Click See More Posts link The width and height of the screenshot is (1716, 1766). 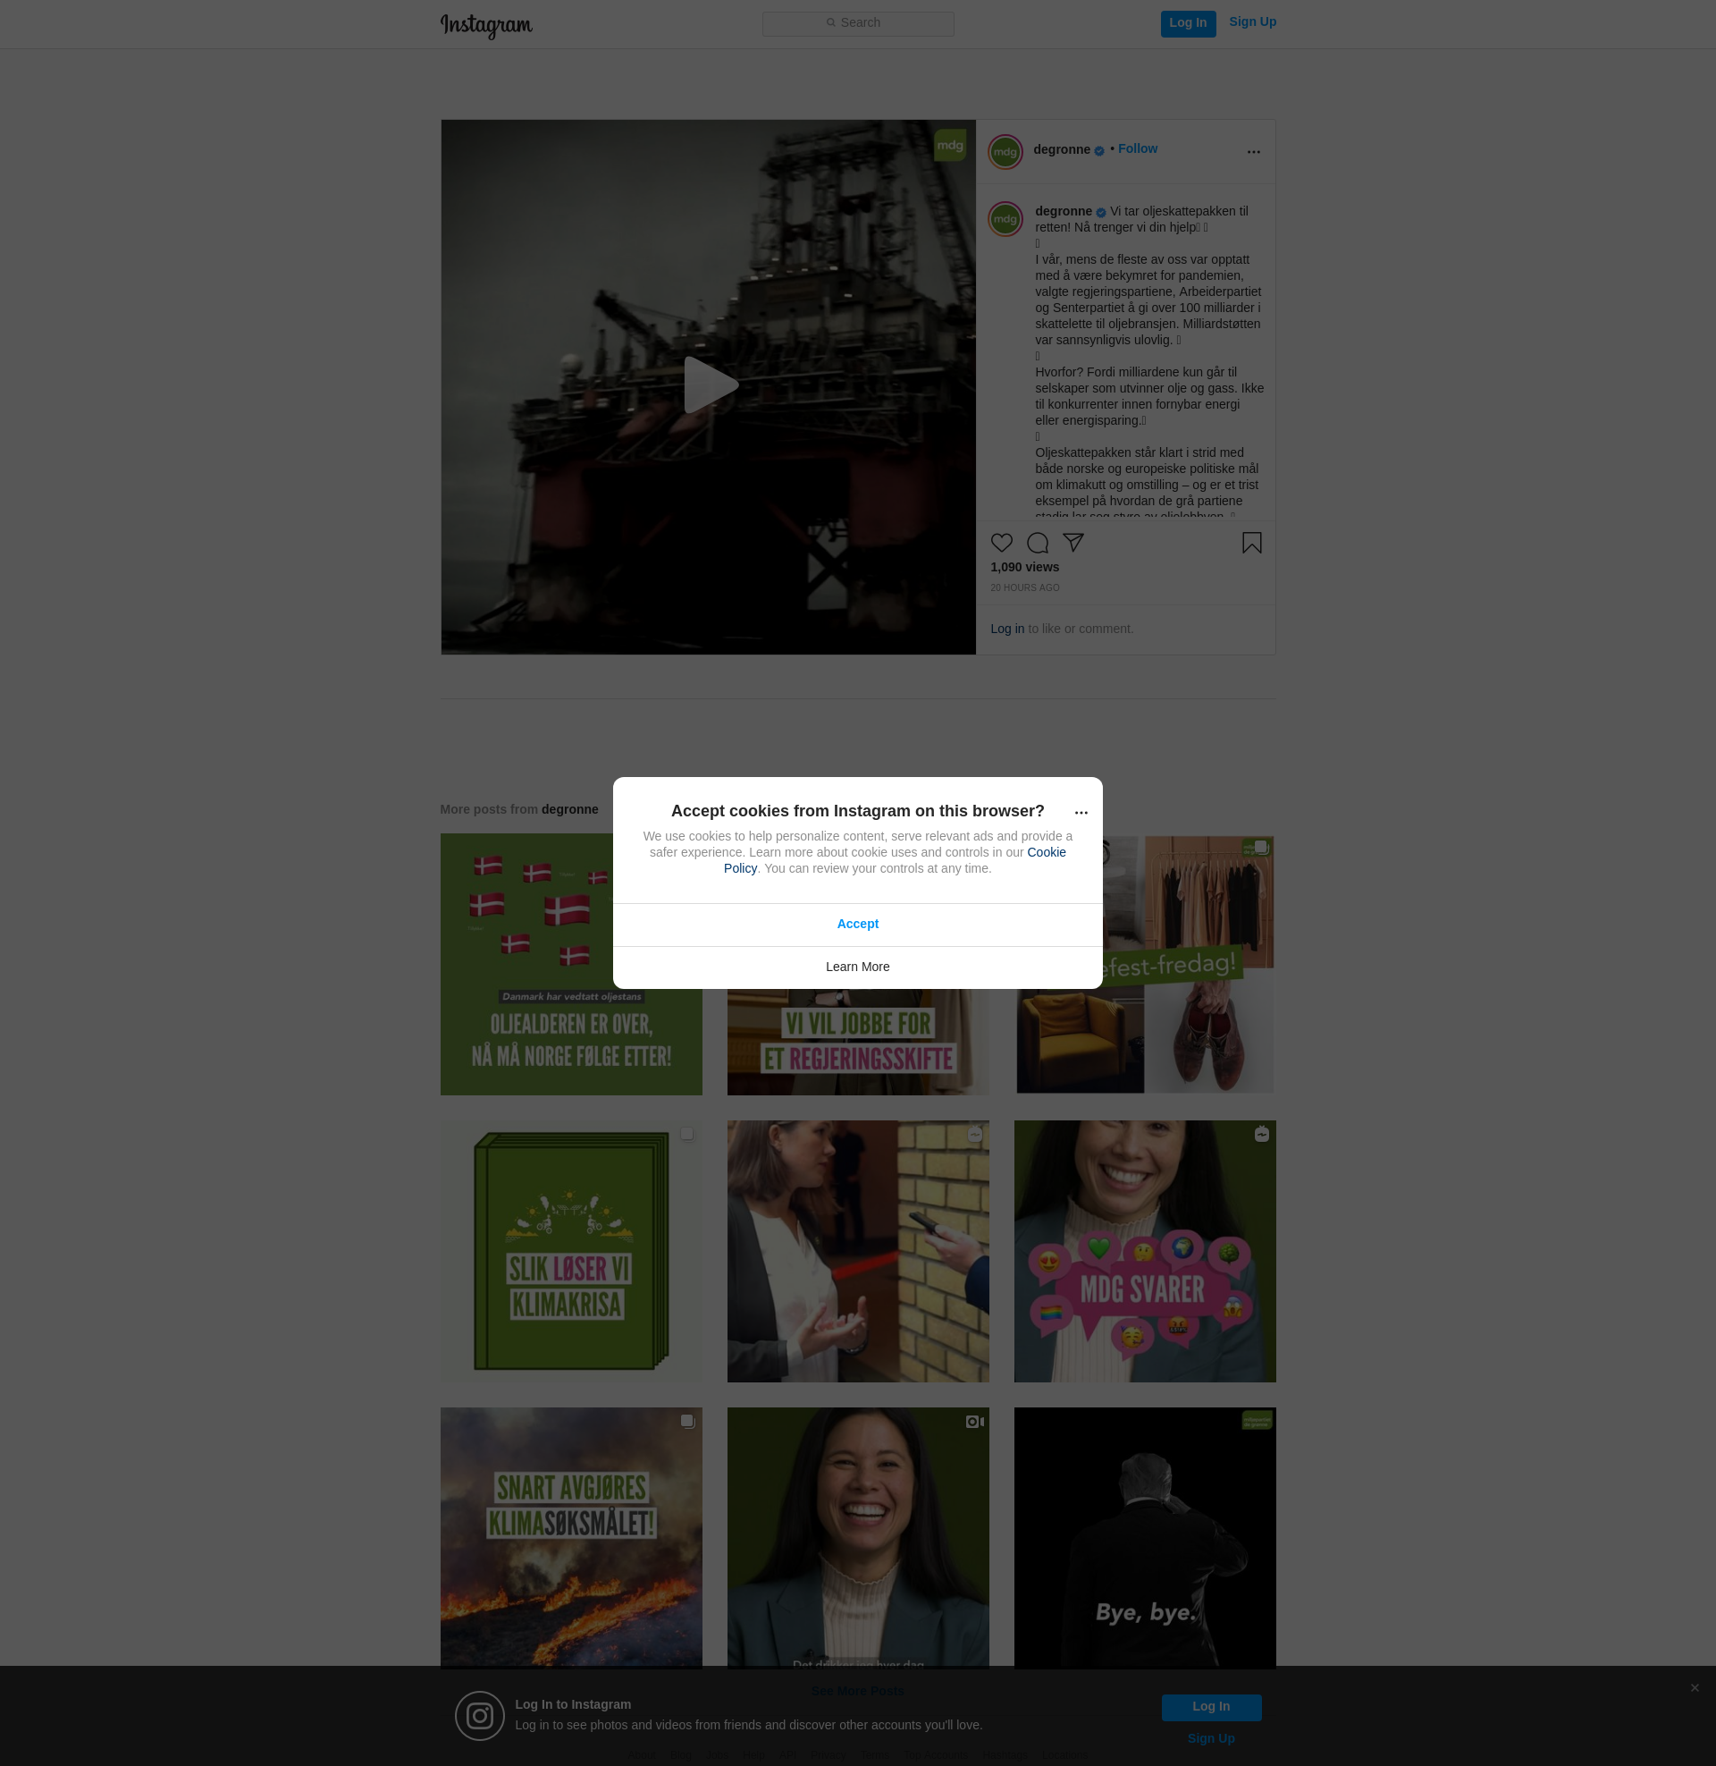(x=857, y=1690)
